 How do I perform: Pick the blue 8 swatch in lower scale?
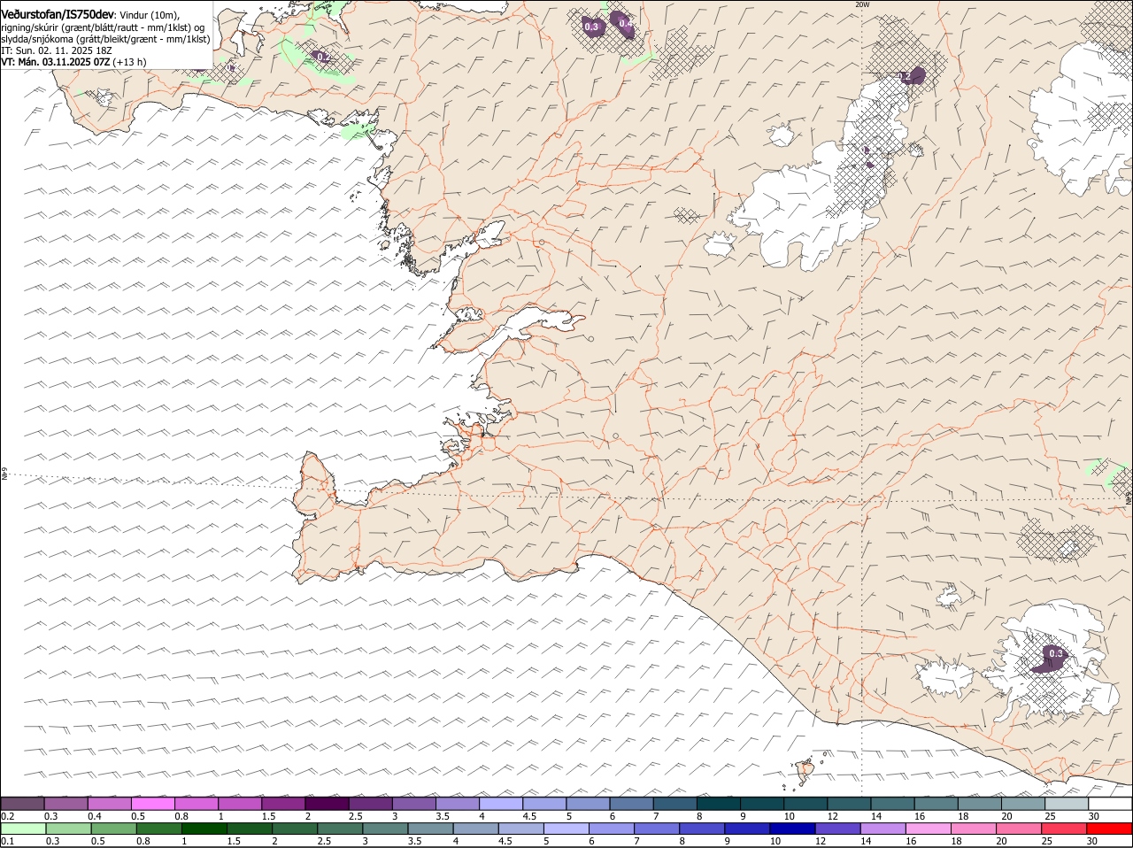702,829
